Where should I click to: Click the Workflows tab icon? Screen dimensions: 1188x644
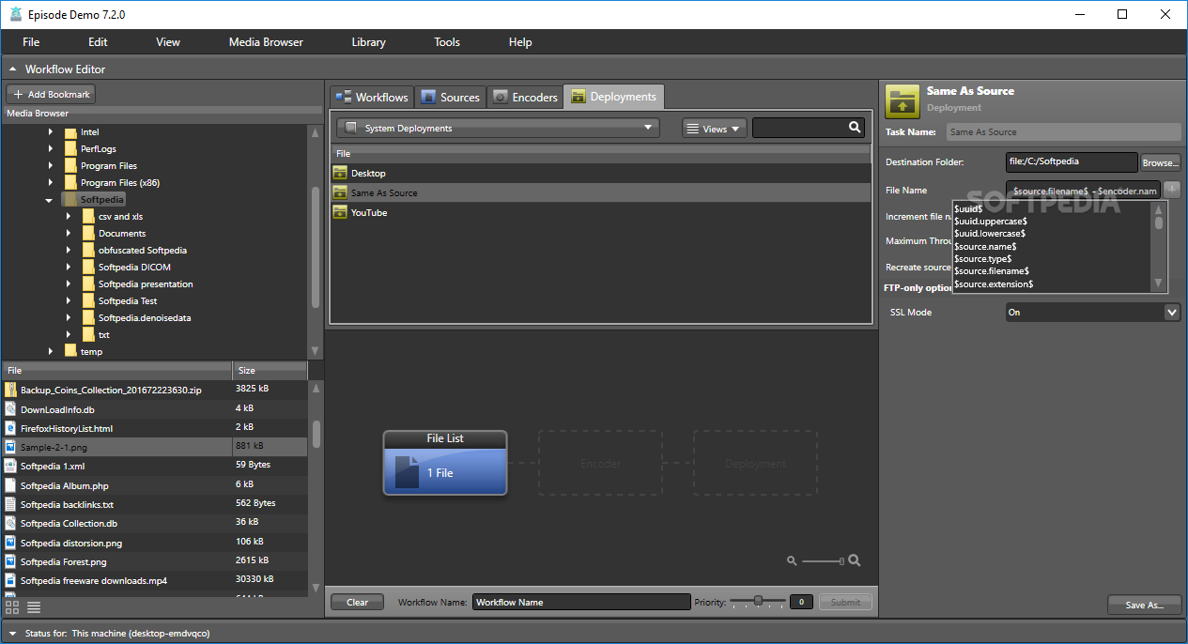[343, 97]
